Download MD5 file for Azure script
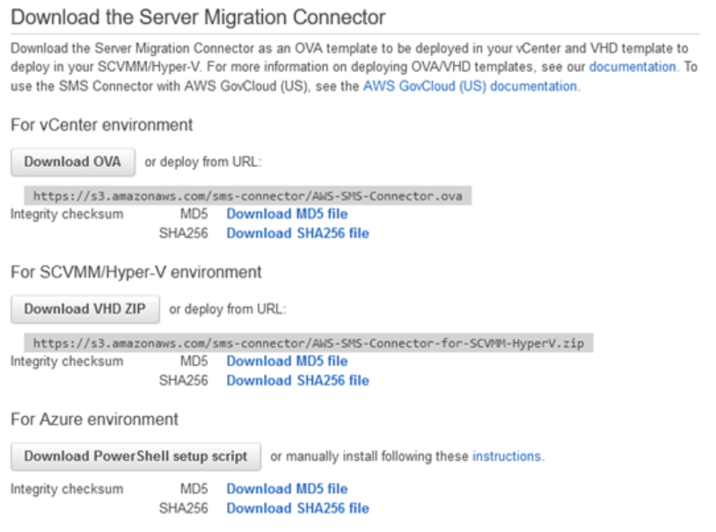Screen dimensions: 716x532 [x=288, y=489]
